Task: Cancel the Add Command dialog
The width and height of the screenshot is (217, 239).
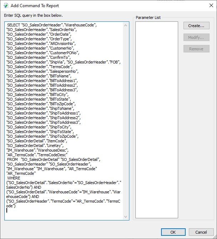Action: (x=201, y=232)
